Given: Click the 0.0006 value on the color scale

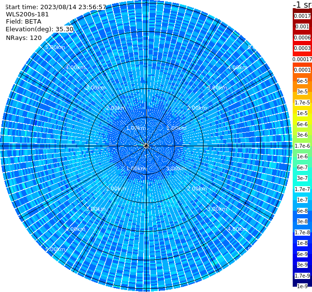Looking at the screenshot, I should tap(302, 38).
